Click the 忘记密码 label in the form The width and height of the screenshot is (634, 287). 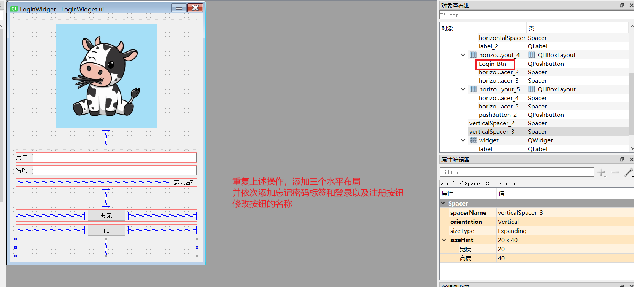coord(185,182)
